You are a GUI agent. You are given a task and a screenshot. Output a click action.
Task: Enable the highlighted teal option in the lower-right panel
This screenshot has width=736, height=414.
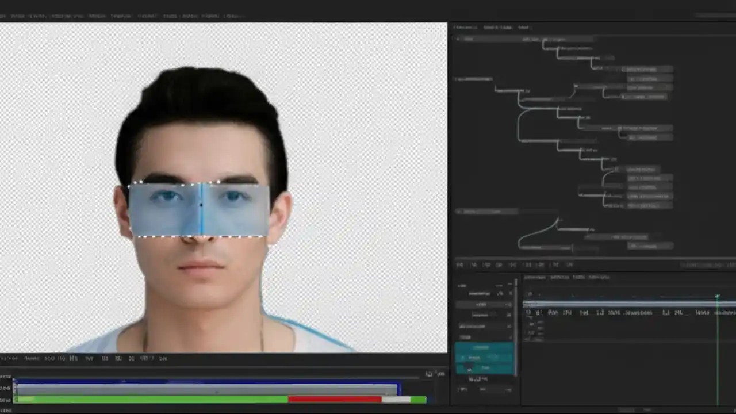click(x=483, y=355)
